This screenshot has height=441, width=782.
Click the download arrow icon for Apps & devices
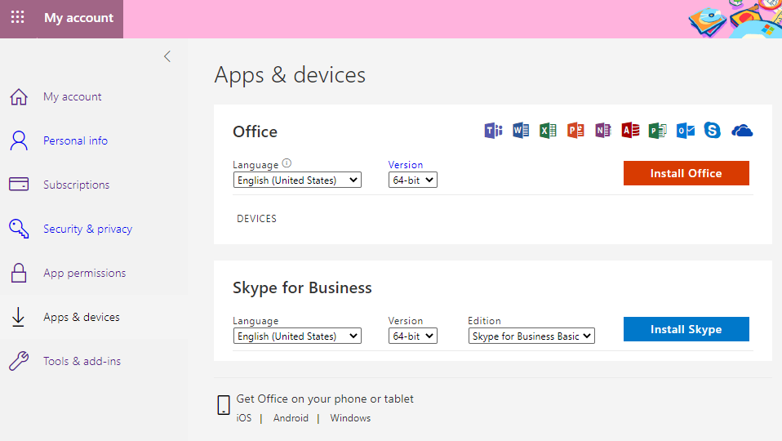pyautogui.click(x=19, y=317)
